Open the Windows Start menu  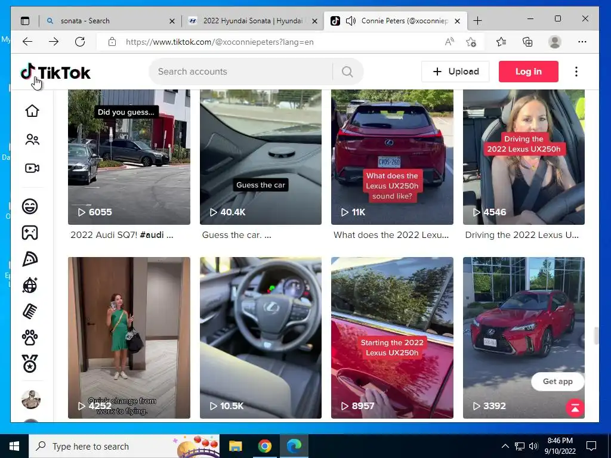coord(14,446)
